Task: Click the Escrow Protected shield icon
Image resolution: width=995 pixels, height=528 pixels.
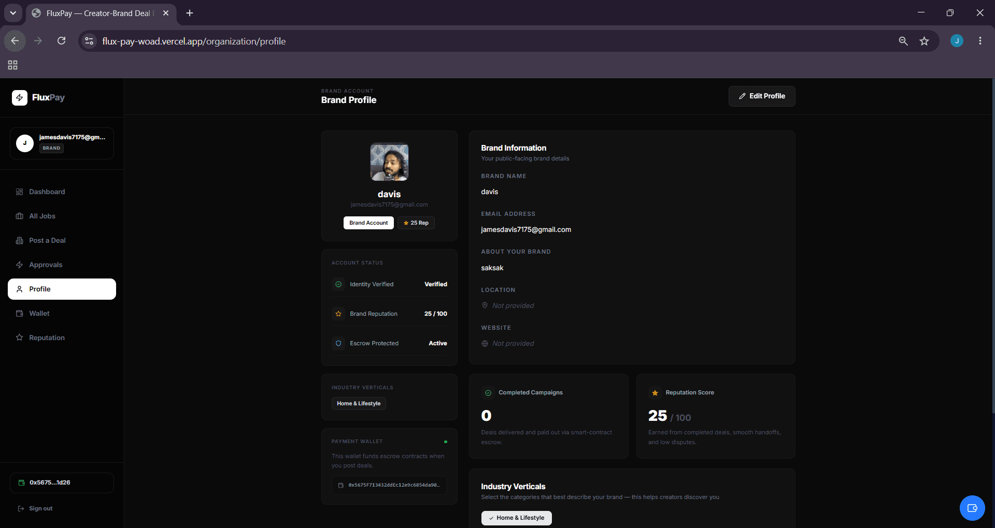Action: pos(338,343)
